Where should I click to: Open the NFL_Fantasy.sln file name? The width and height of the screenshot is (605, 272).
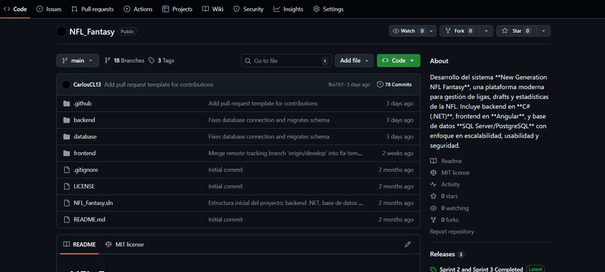tap(94, 203)
